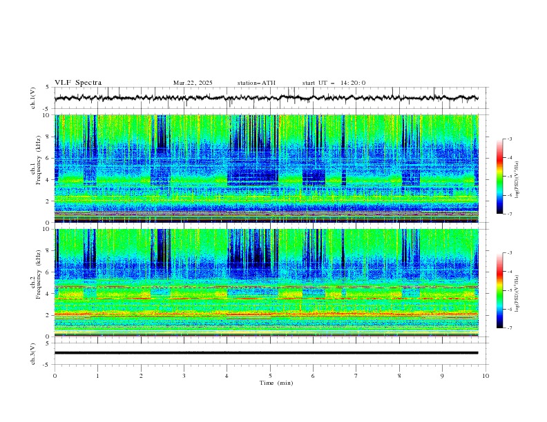Viewport: 547px width, 422px height.
Task: Click the "ch.1(V)" waveform axis label
Action: click(32, 98)
